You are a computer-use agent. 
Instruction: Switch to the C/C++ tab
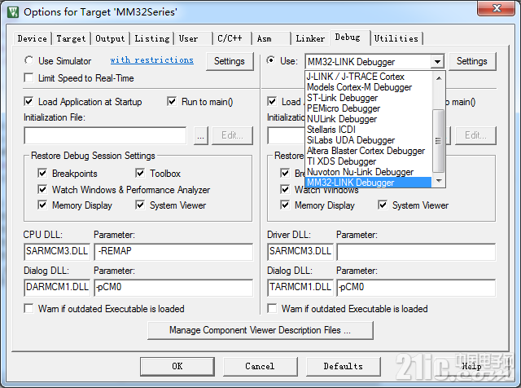coord(231,38)
